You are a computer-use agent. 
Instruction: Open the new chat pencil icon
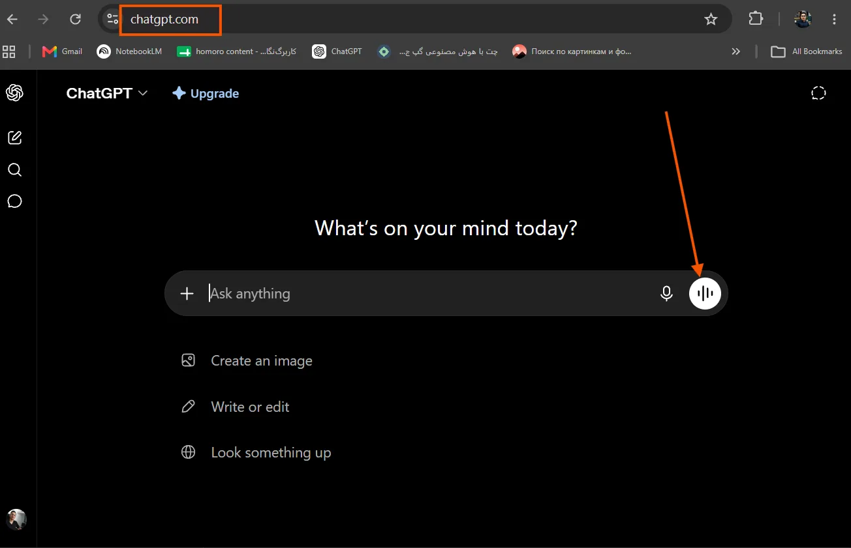[14, 137]
